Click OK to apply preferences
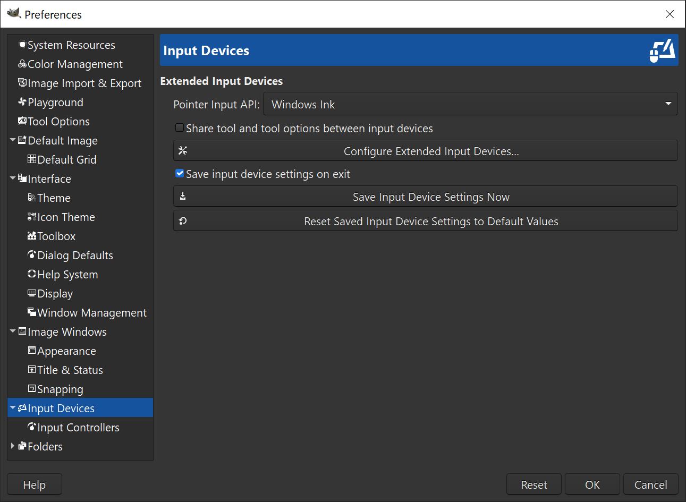The image size is (686, 502). pos(592,484)
